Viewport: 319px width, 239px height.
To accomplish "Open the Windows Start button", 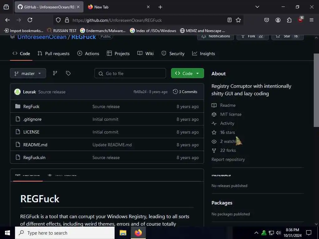I will coord(7,233).
